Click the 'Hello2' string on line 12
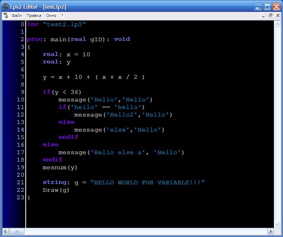Screen dimensions: 283x237 pos(122,115)
